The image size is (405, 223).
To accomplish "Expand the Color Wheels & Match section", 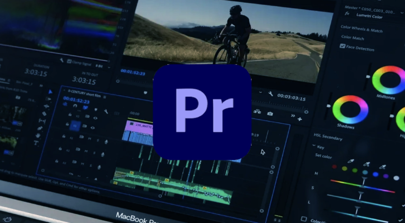I will [361, 28].
